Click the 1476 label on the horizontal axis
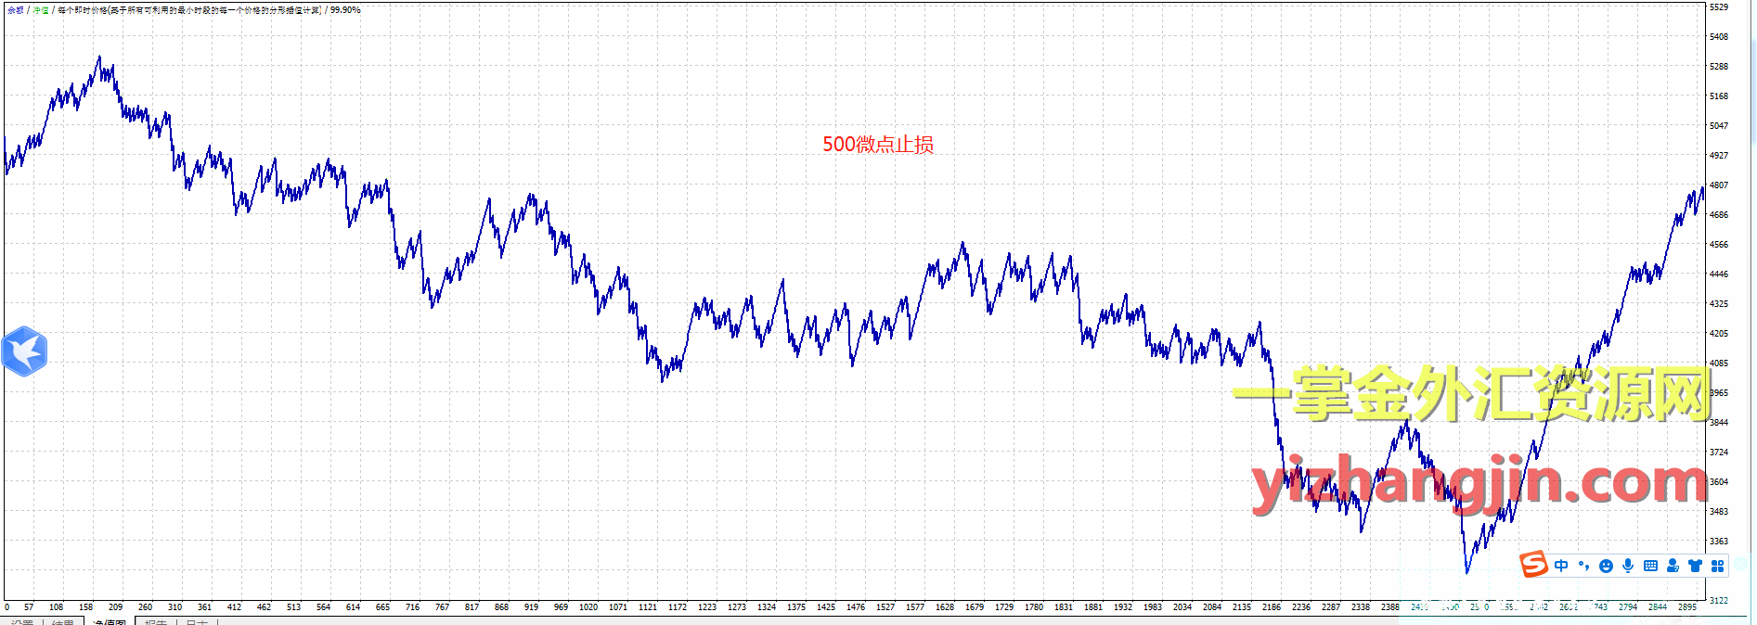 (856, 607)
